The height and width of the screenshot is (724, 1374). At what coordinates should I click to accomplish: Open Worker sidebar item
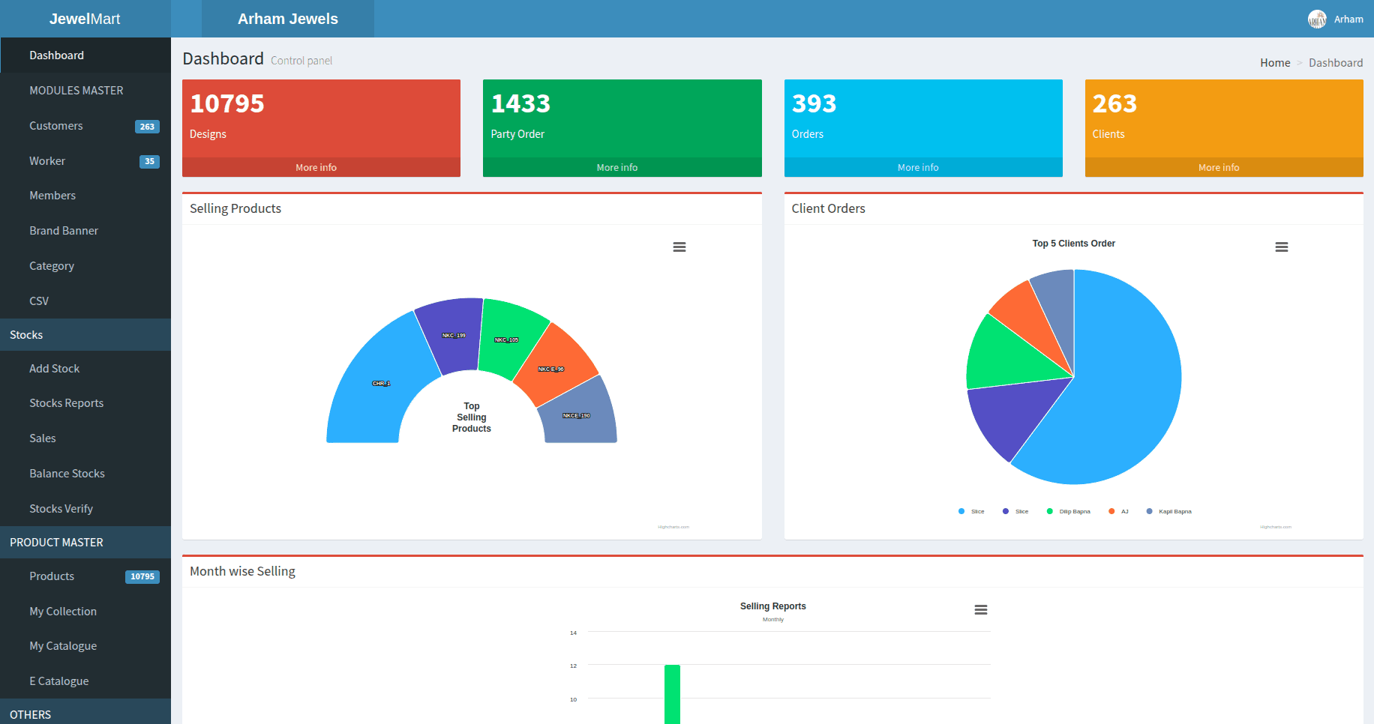coord(85,161)
